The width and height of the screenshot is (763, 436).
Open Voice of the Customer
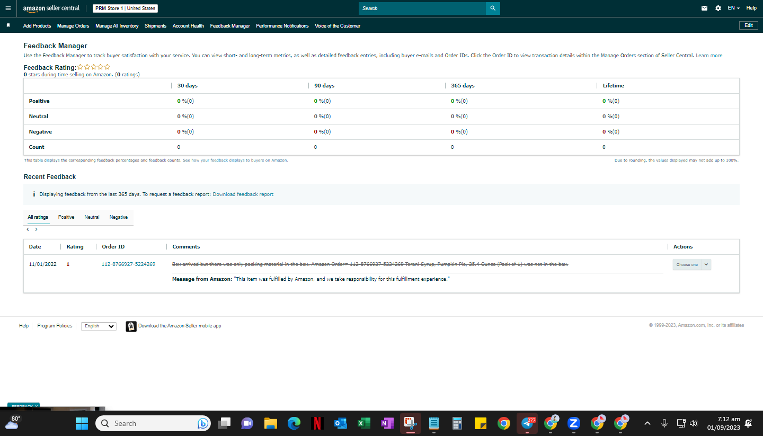[x=338, y=26]
